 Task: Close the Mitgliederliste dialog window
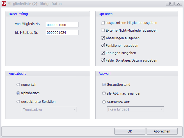point(178,4)
